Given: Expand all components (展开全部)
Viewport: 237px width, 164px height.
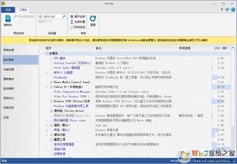Looking at the screenshot, I should coord(78,16).
